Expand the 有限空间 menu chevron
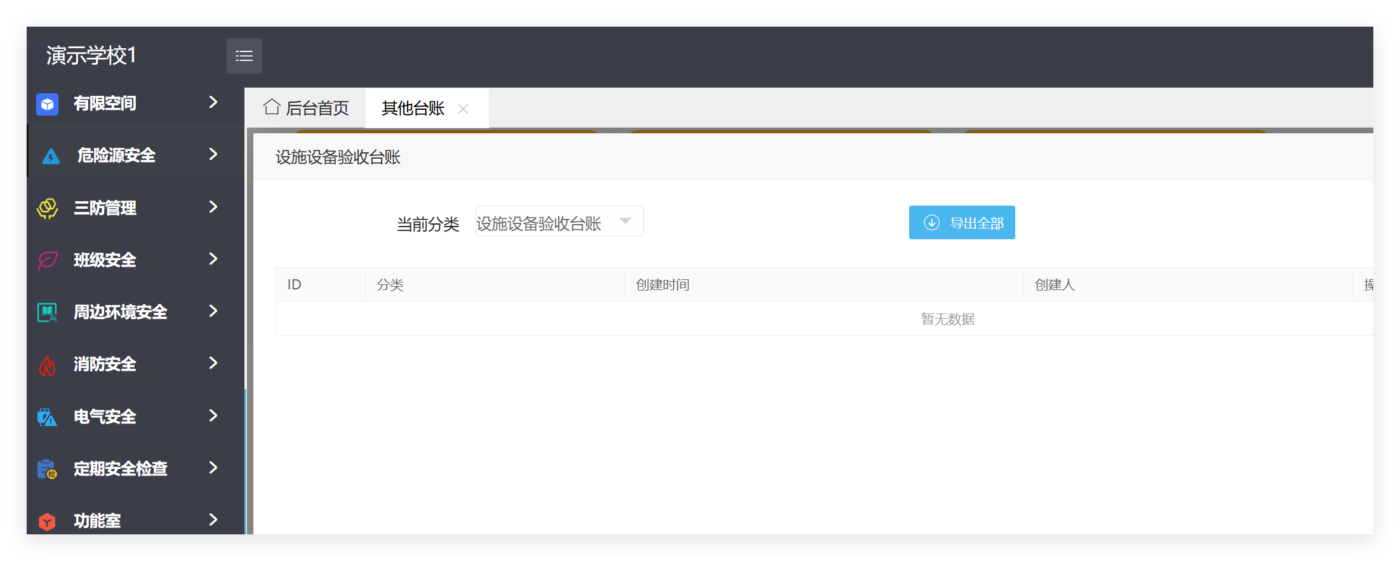1400x561 pixels. [x=213, y=102]
